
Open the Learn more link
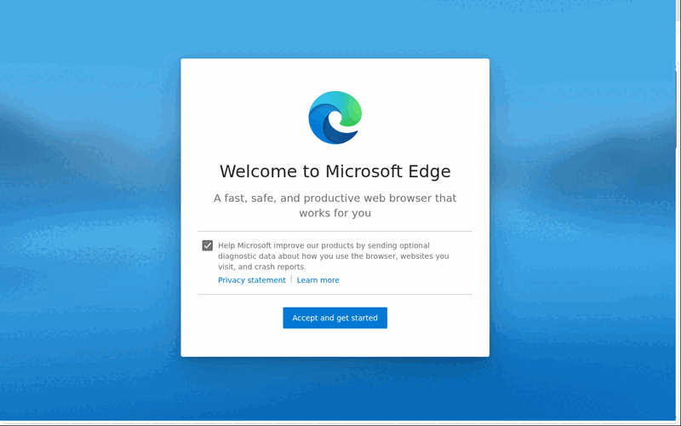[x=318, y=280]
